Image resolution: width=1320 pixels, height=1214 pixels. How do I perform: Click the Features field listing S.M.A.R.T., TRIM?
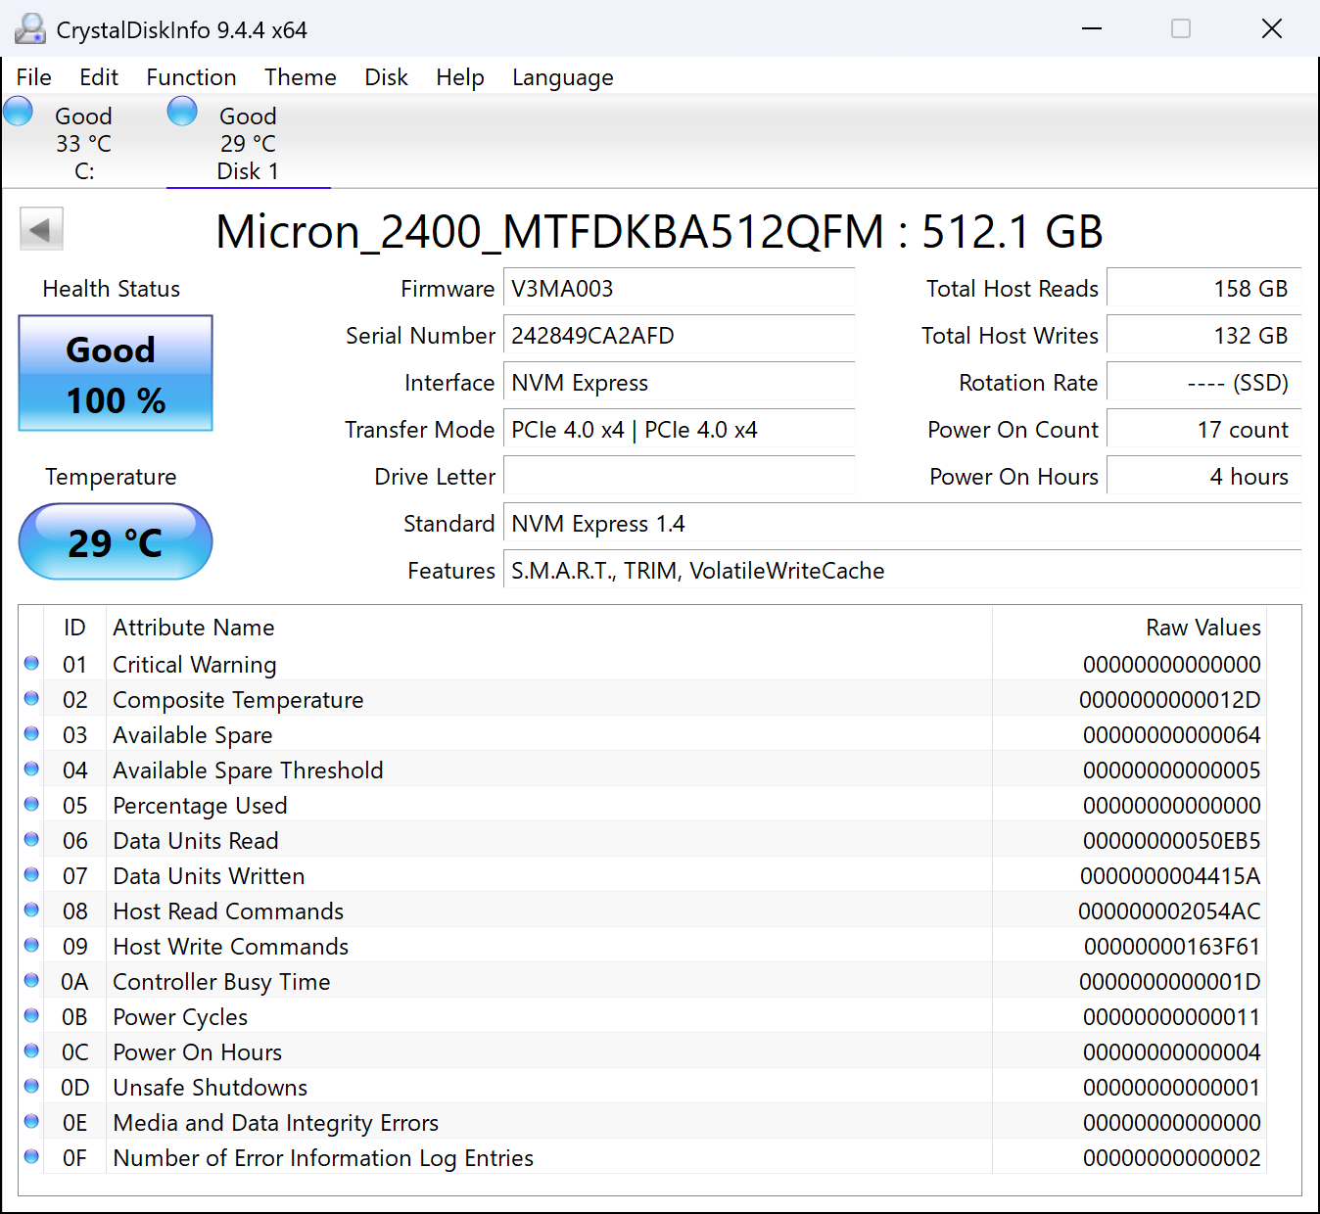(x=903, y=571)
